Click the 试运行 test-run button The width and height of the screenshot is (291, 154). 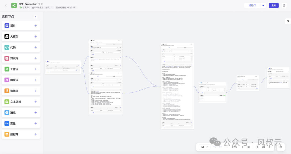pyautogui.click(x=252, y=6)
